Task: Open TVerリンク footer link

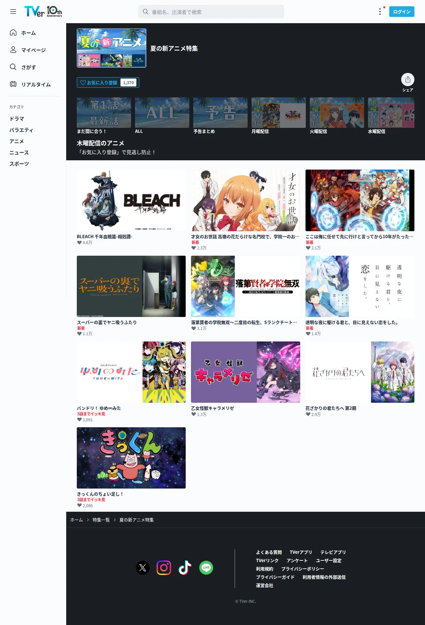Action: pos(267,560)
